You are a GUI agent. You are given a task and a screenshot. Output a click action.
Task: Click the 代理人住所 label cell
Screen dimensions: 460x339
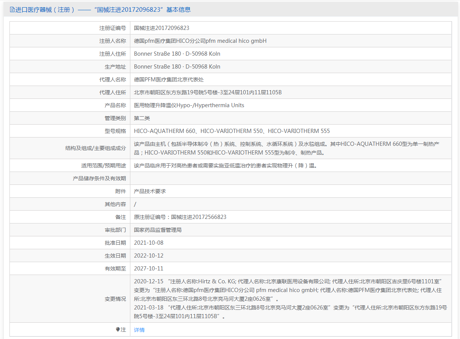70,92
